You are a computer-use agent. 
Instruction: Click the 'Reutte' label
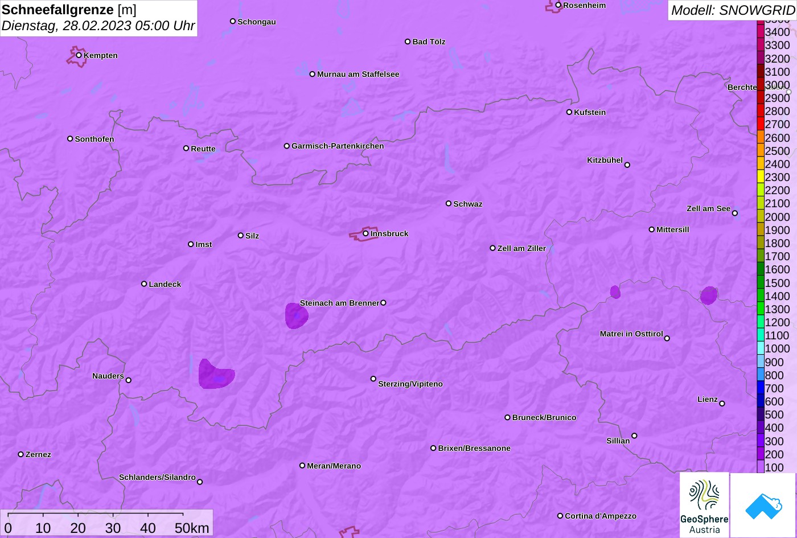[203, 149]
